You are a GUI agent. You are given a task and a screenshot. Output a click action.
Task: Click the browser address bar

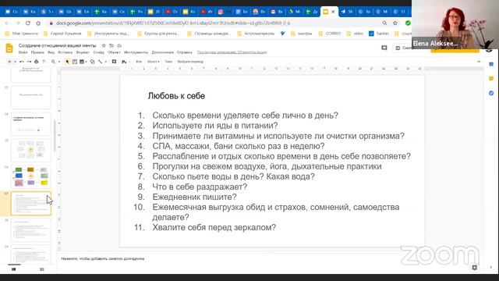pyautogui.click(x=213, y=23)
